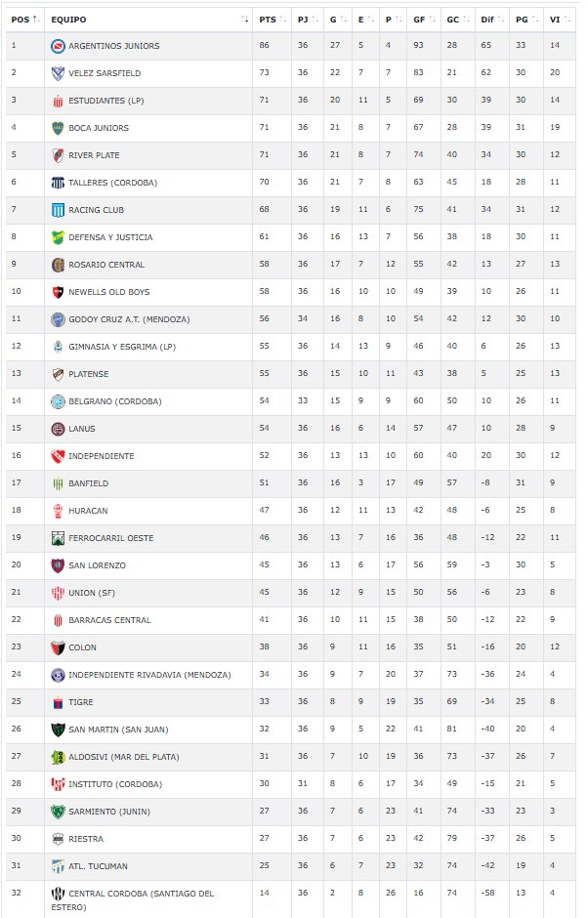This screenshot has width=588, height=918.
Task: Click the Racing Club badge icon
Action: coord(58,210)
